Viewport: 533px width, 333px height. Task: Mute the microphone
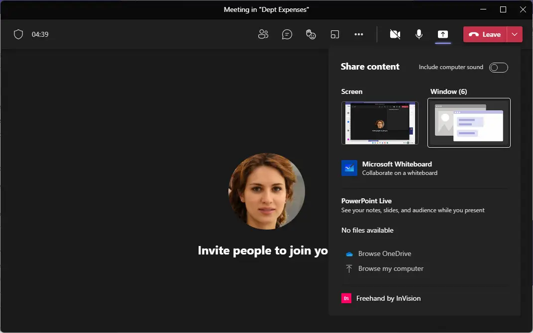click(x=419, y=34)
